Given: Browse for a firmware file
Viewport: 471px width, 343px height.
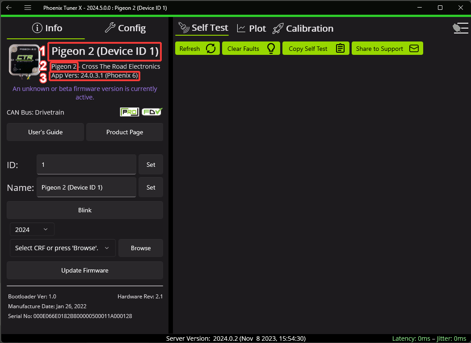Looking at the screenshot, I should [141, 248].
